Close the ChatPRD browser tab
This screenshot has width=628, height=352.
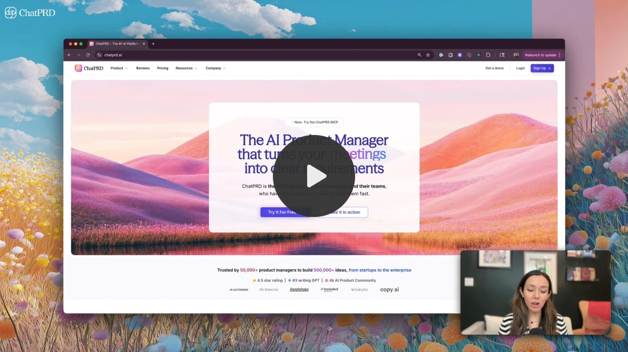(144, 43)
